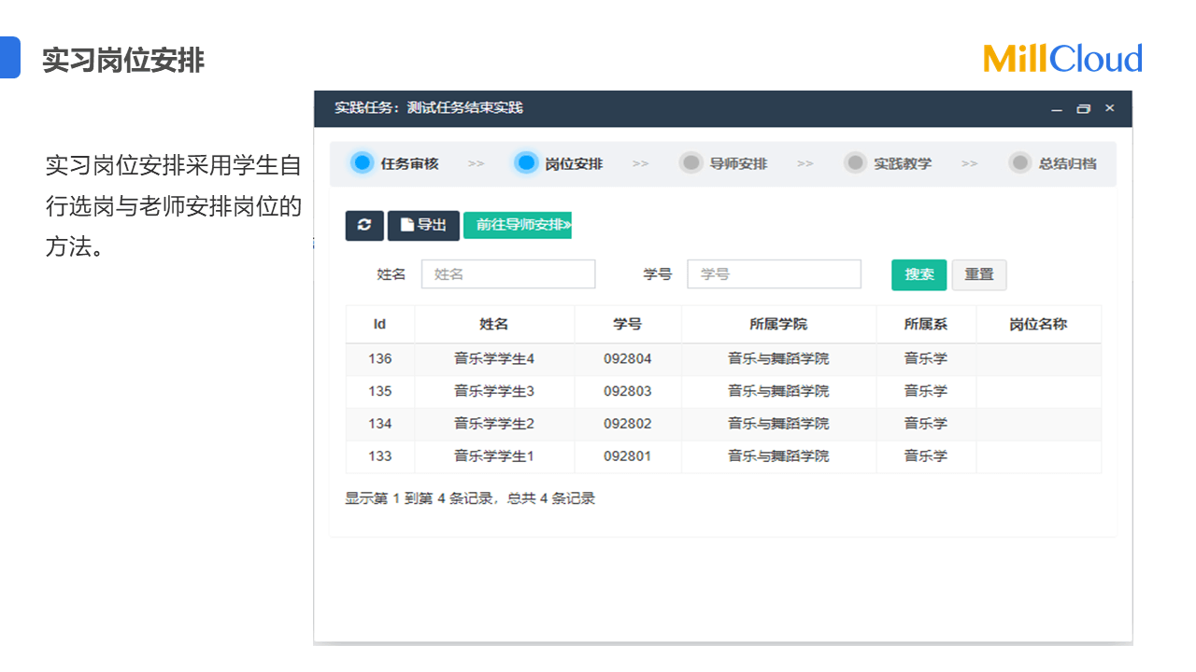Click the 岗位名称 column header
This screenshot has width=1196, height=672.
1038,325
